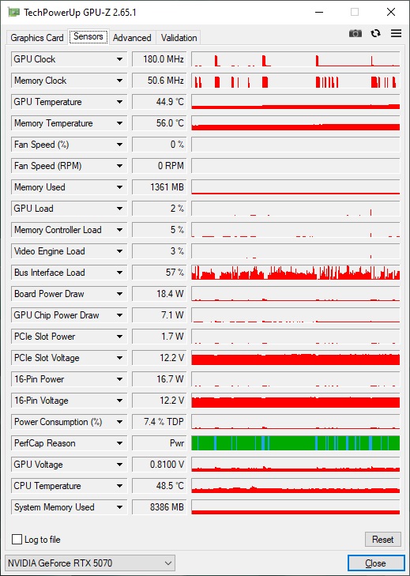Click the GPU Voltage value 0.8100 V
This screenshot has width=410, height=576.
[159, 464]
